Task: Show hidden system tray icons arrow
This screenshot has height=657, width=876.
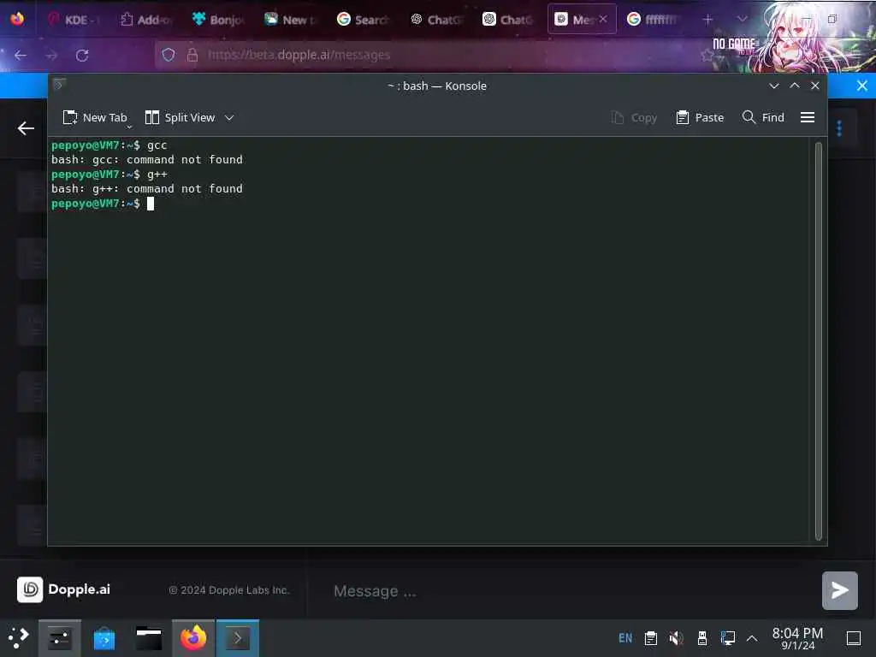Action: (752, 638)
